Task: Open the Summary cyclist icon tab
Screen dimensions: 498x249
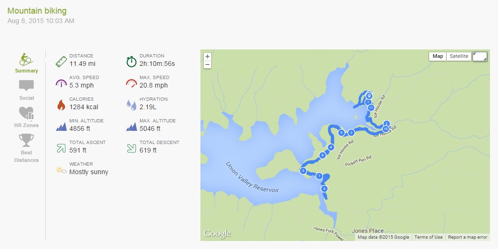Action: coord(26,59)
